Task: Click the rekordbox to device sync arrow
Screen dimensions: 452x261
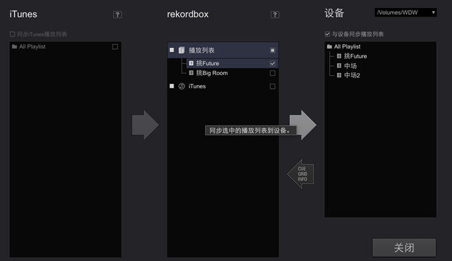Action: point(303,125)
